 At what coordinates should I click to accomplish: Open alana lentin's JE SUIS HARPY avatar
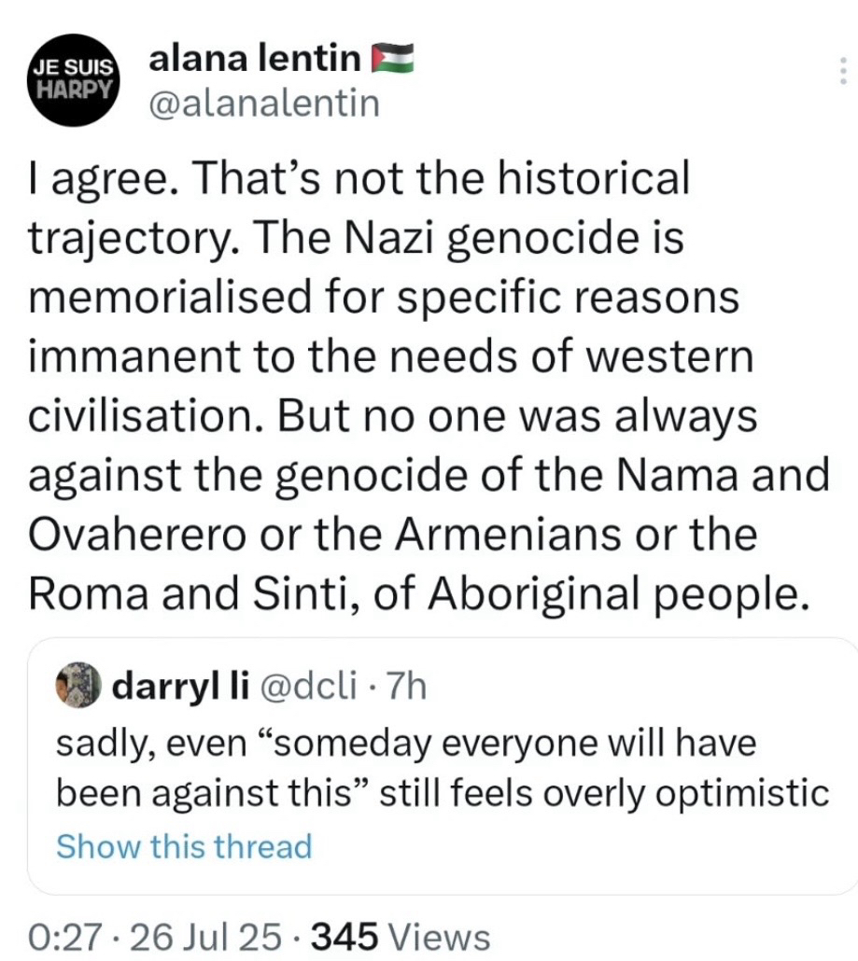pyautogui.click(x=73, y=80)
